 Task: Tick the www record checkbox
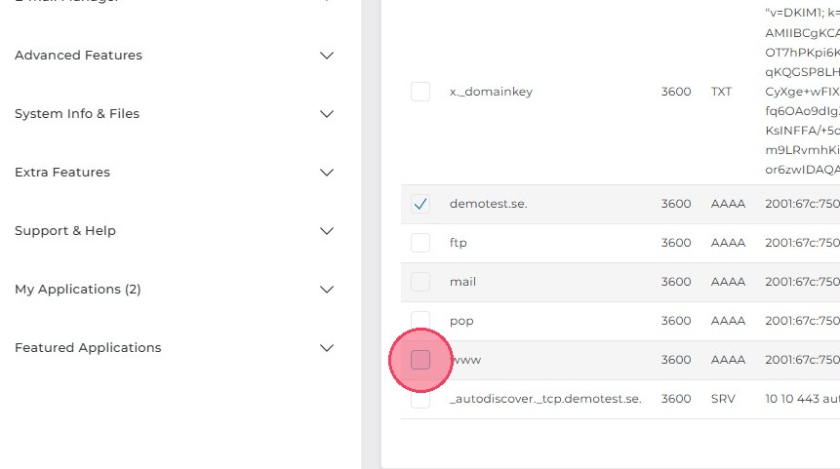pos(420,360)
